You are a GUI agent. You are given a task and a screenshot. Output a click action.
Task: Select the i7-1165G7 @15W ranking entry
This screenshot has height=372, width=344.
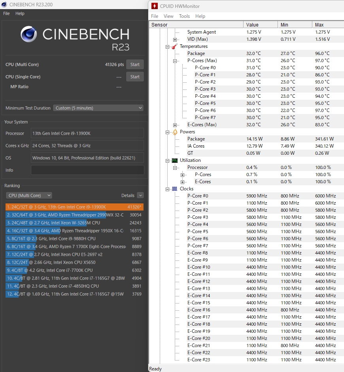(x=74, y=294)
